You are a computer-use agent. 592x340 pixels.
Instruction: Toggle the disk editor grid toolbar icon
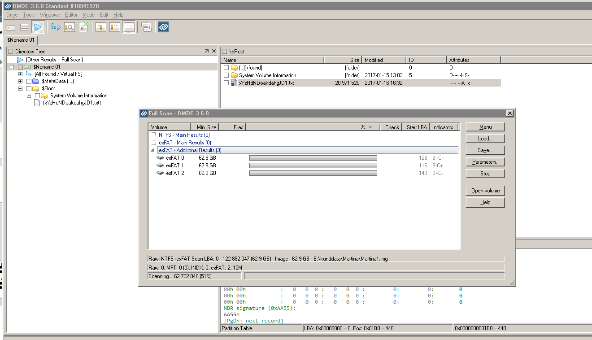[129, 27]
